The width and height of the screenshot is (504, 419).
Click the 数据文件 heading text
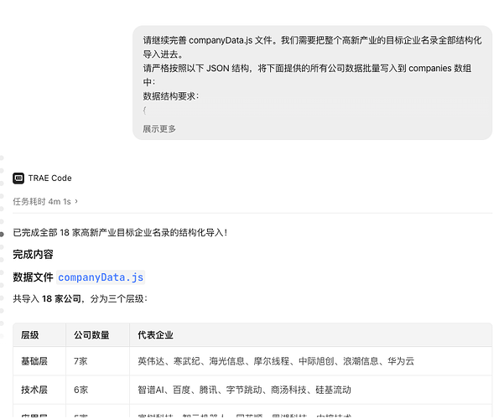[x=33, y=277]
